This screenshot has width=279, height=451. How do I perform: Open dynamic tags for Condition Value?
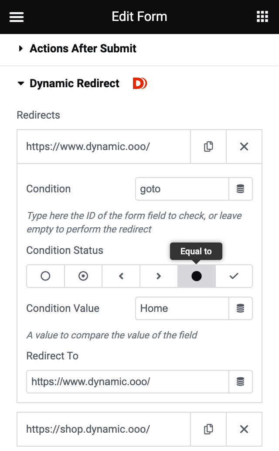(241, 308)
